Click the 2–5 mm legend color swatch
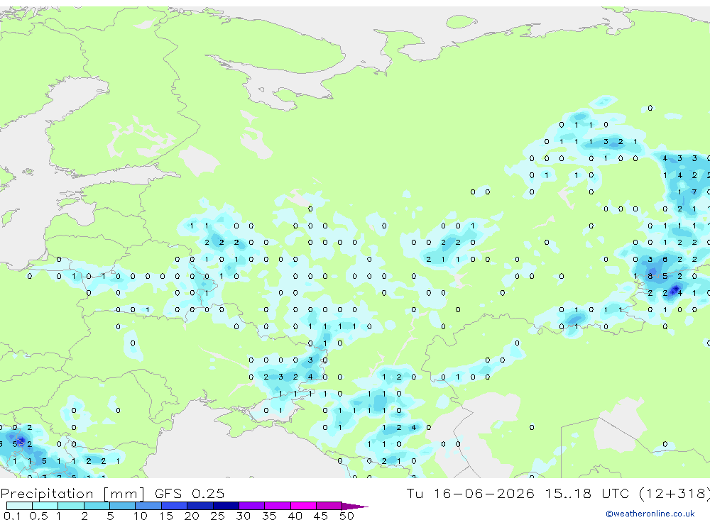This screenshot has height=520, width=710. pyautogui.click(x=97, y=506)
